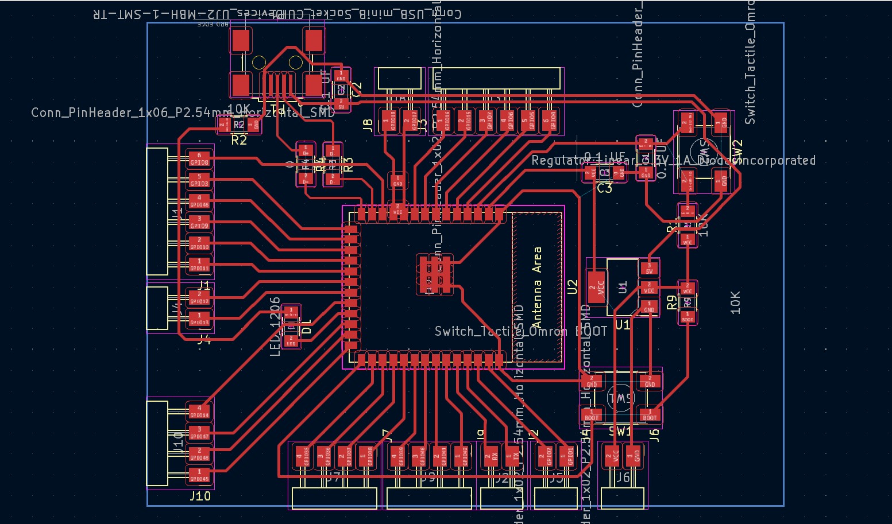Click SW1 left GND pad
892x524 pixels.
click(591, 381)
